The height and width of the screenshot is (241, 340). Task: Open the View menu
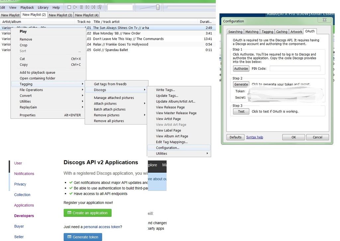pos(13,7)
